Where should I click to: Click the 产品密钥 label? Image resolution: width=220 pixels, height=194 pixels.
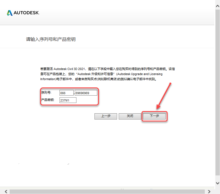point(48,100)
